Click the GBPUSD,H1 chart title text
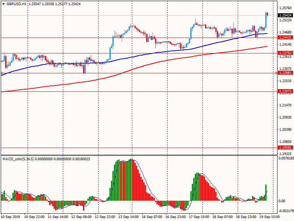The image size is (294, 221). click(16, 4)
